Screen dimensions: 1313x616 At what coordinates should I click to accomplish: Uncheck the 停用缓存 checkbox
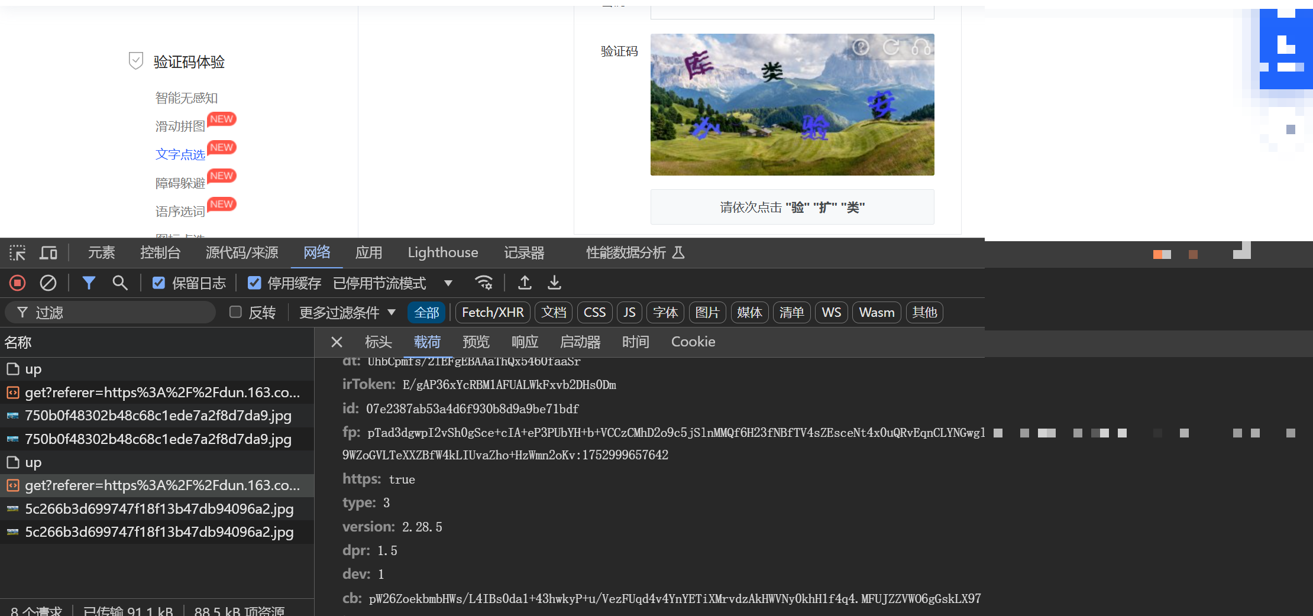[254, 283]
